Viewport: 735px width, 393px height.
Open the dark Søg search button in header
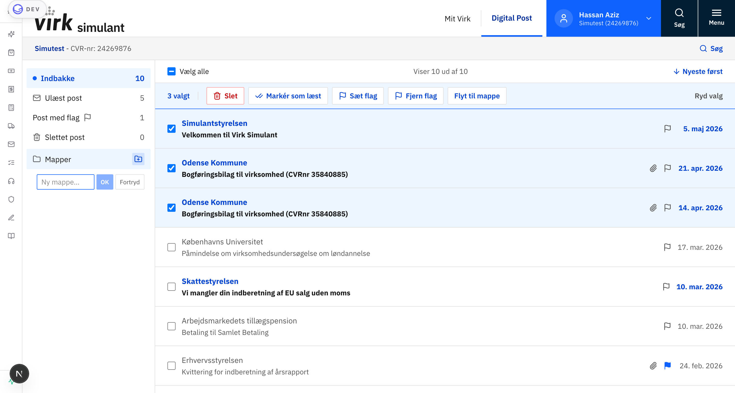(x=679, y=18)
